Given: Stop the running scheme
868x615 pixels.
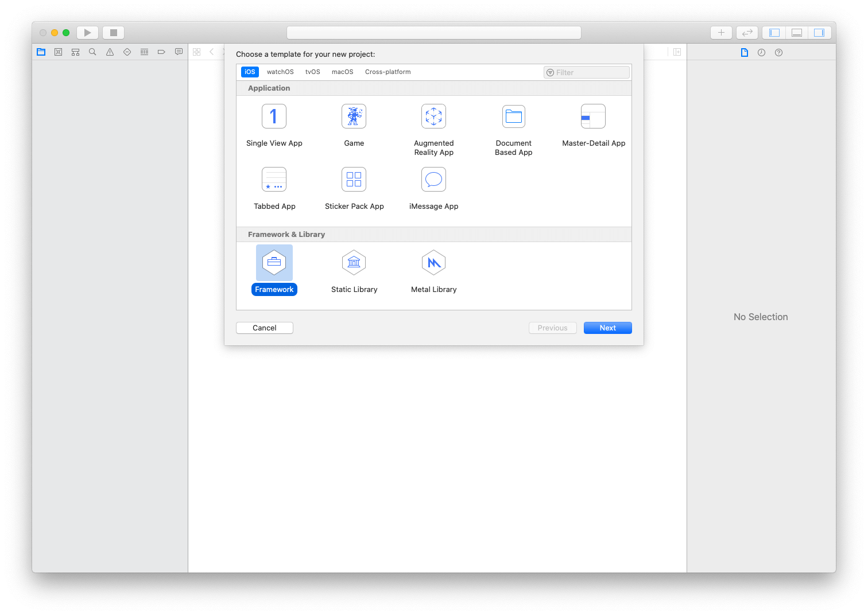Looking at the screenshot, I should 113,33.
